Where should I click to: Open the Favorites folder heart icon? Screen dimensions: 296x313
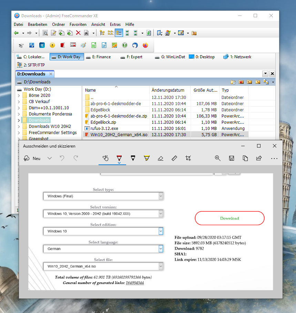click(x=241, y=82)
